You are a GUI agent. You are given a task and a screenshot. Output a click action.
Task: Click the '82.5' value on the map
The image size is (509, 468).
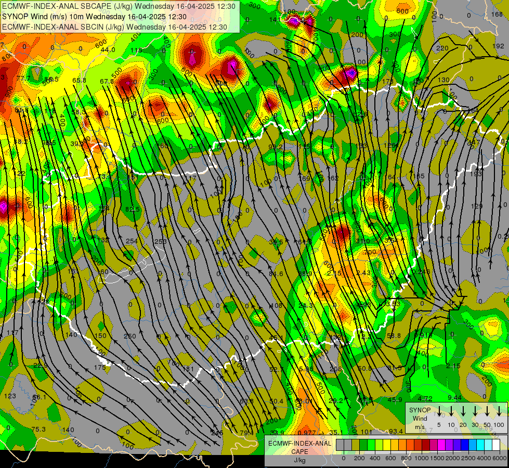coord(133,209)
